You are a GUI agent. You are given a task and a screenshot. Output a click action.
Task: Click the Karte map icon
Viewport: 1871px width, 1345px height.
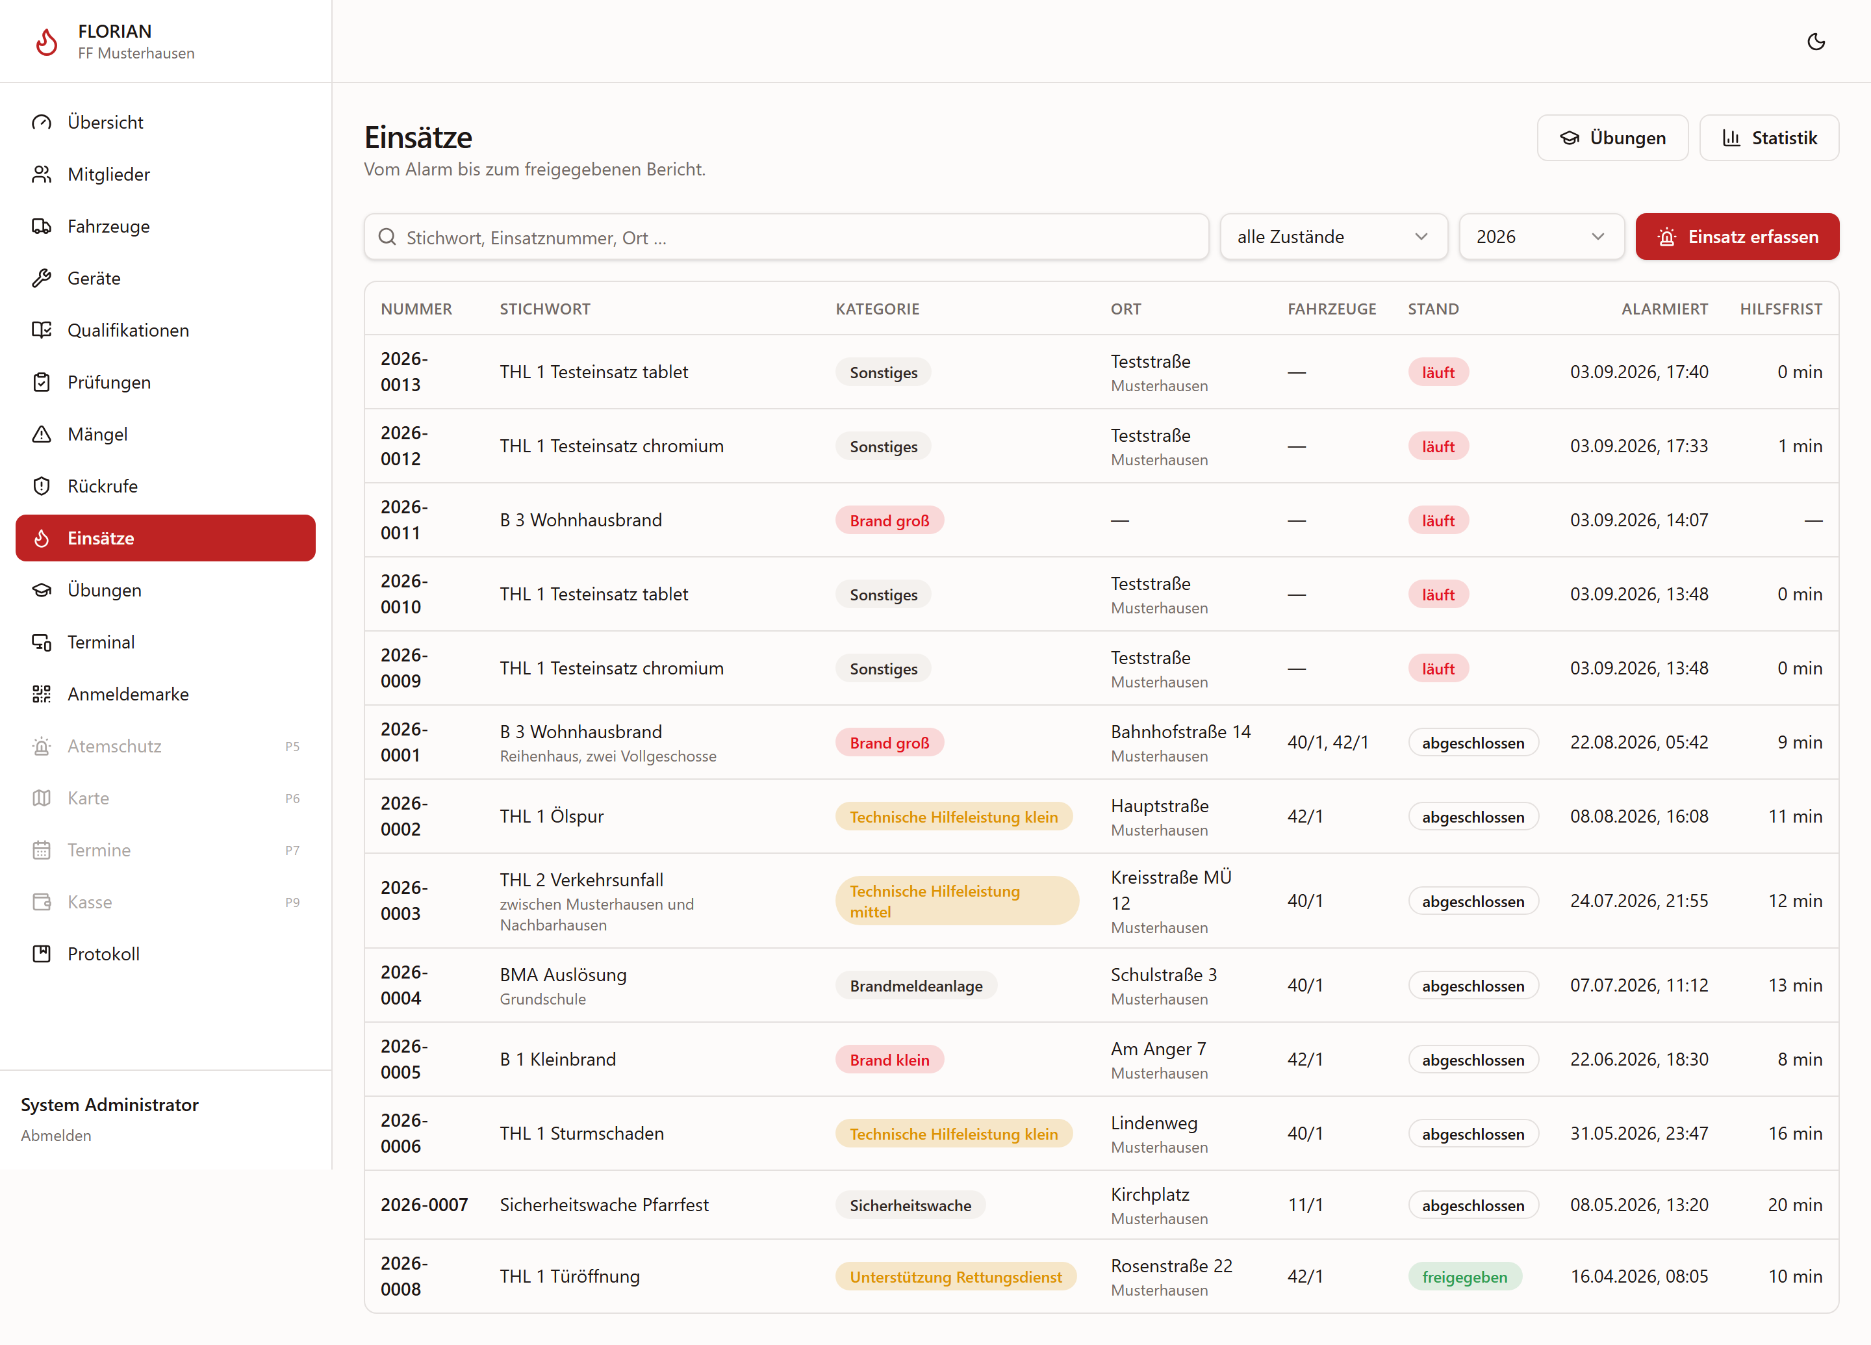[x=41, y=798]
